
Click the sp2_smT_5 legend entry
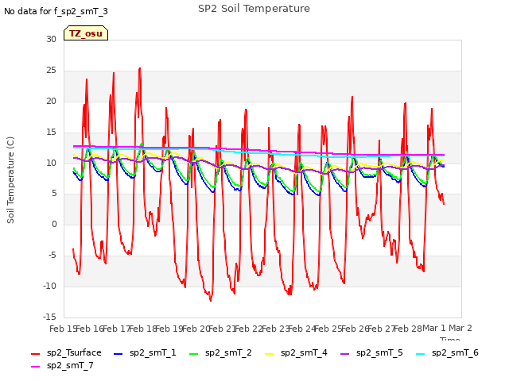(x=371, y=352)
